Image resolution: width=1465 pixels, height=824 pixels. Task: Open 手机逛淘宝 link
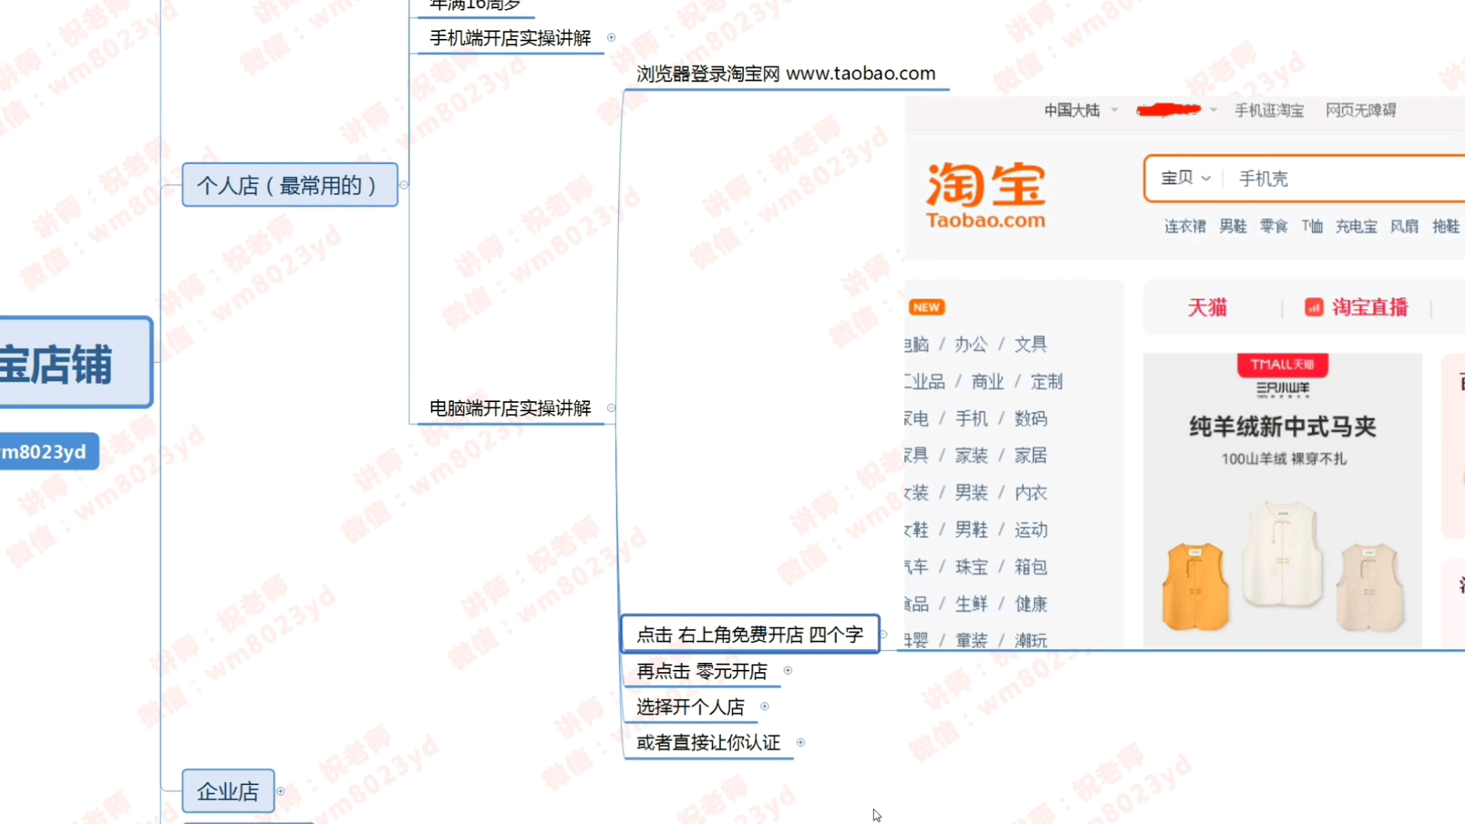point(1269,111)
